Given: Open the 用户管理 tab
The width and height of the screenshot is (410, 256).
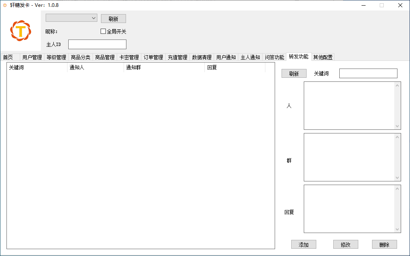Looking at the screenshot, I should [x=32, y=57].
